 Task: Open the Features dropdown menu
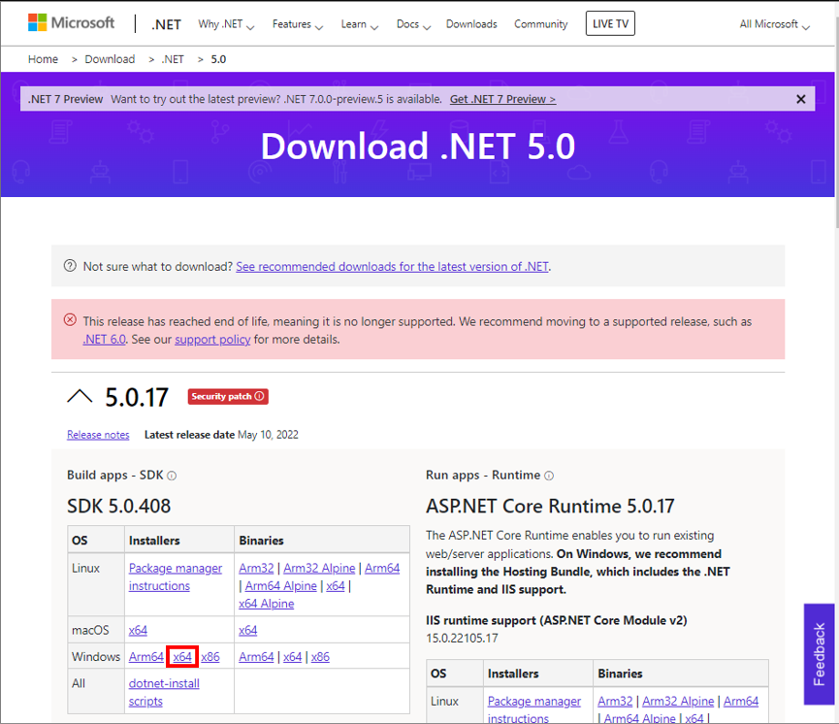tap(298, 24)
